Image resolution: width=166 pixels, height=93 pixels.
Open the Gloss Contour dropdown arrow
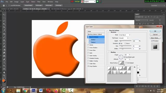tap(123, 63)
